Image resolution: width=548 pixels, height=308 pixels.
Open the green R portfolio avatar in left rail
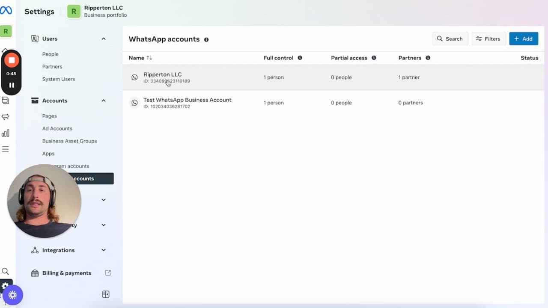coord(6,31)
